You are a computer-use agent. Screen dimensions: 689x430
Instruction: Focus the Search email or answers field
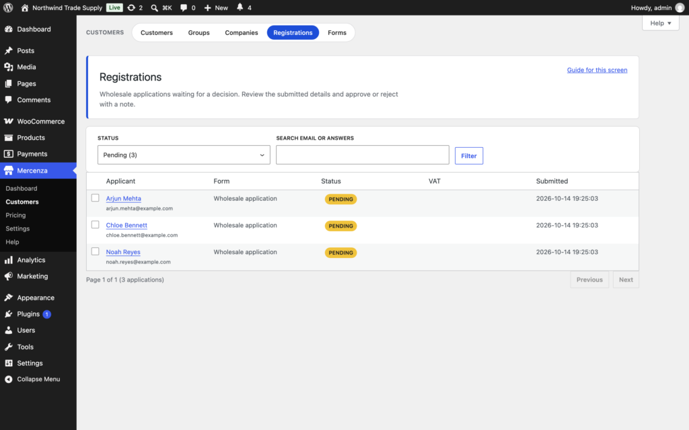[363, 155]
